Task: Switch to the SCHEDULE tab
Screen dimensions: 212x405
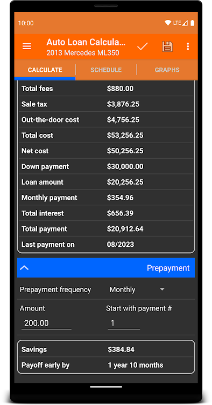Action: 106,70
